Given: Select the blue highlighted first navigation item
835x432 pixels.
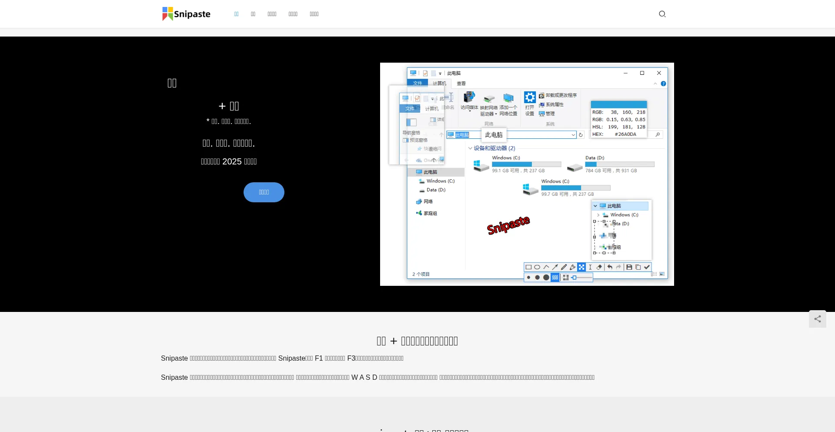Looking at the screenshot, I should coord(237,14).
